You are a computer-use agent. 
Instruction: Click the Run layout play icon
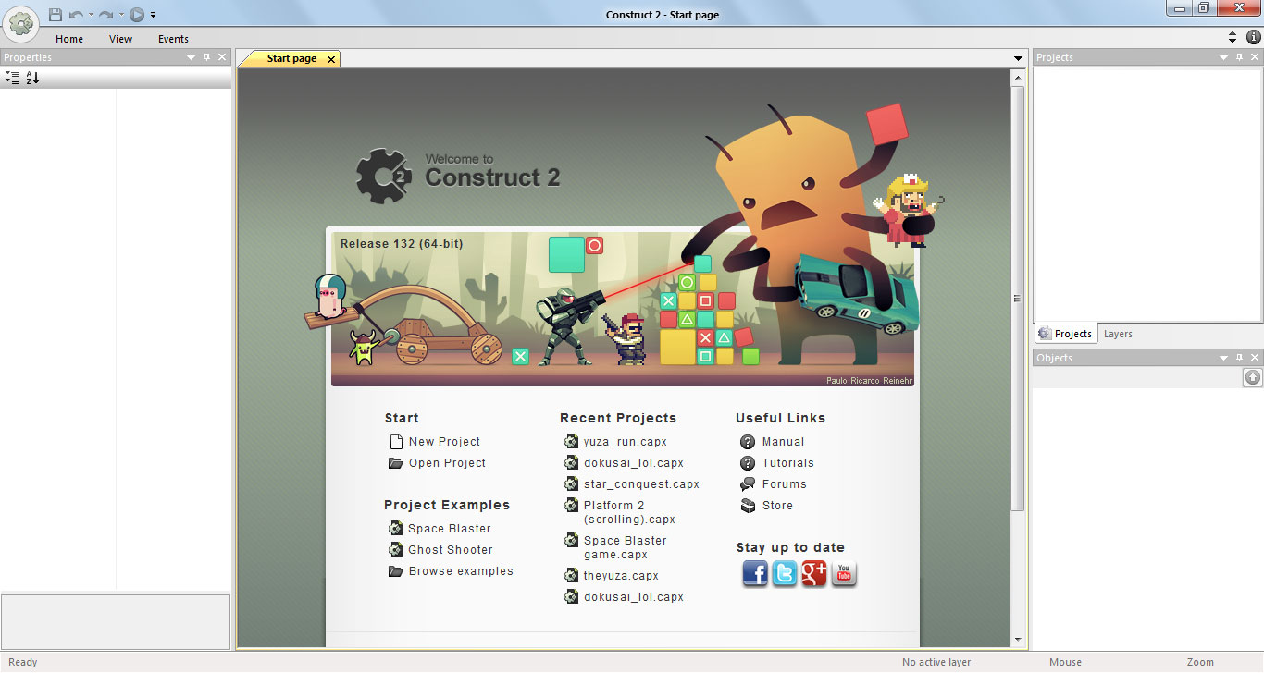[x=137, y=14]
